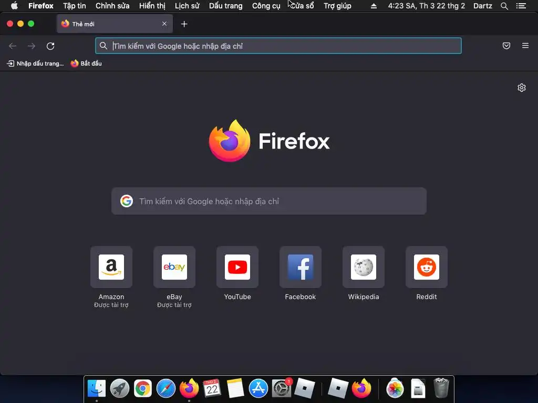Go back with the back arrow button
The height and width of the screenshot is (403, 538).
13,46
